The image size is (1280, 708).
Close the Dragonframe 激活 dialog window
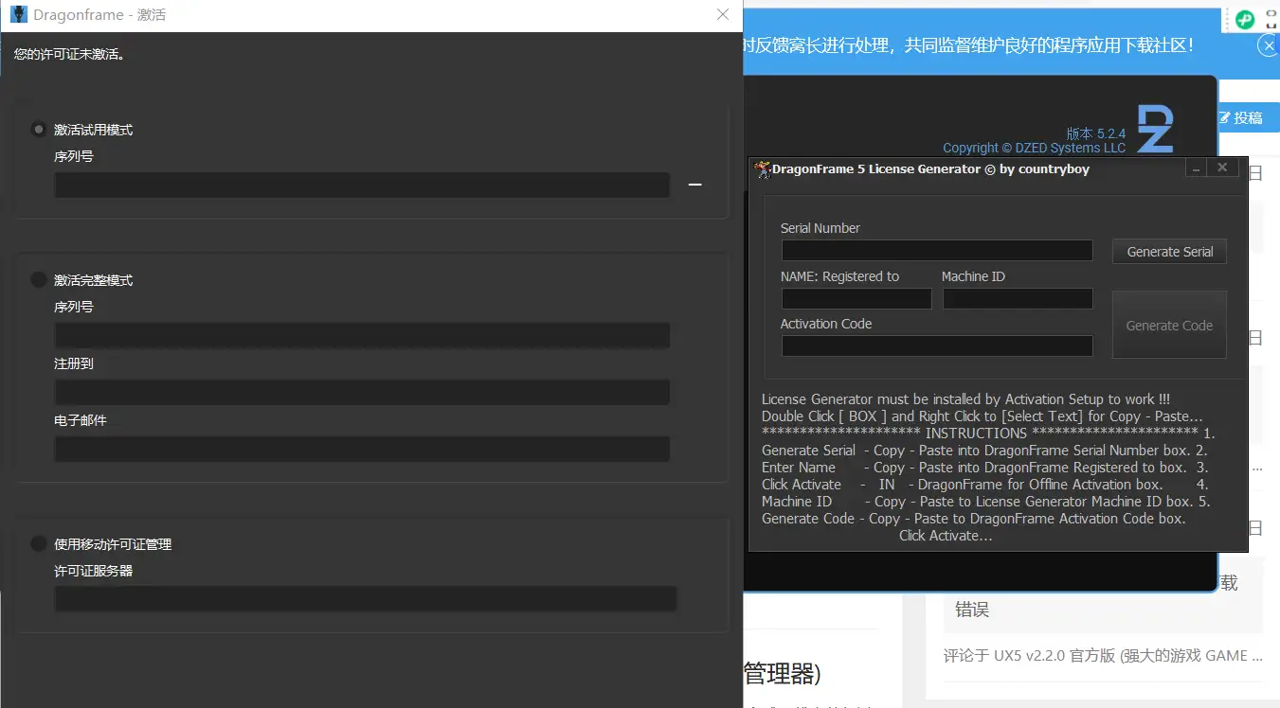click(723, 15)
